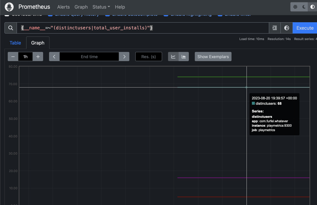Disable the Enable query history checkbox
Viewport: 317px width, 205px height.
pos(51,14)
